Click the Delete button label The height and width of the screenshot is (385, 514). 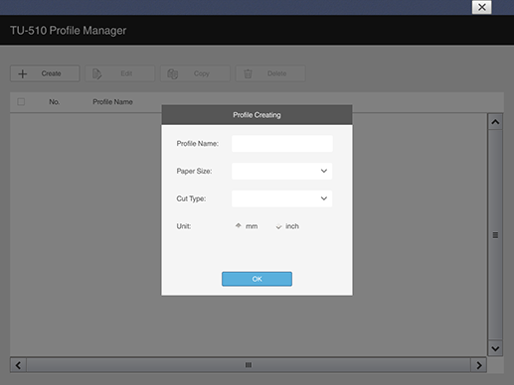(277, 73)
